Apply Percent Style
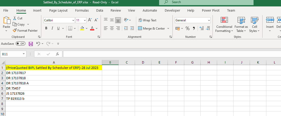Viewport: 281px width, 116px height. [x=187, y=28]
